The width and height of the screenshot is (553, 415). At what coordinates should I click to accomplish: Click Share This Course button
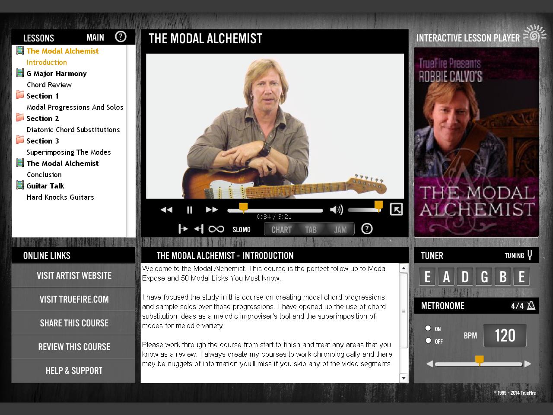tap(73, 323)
